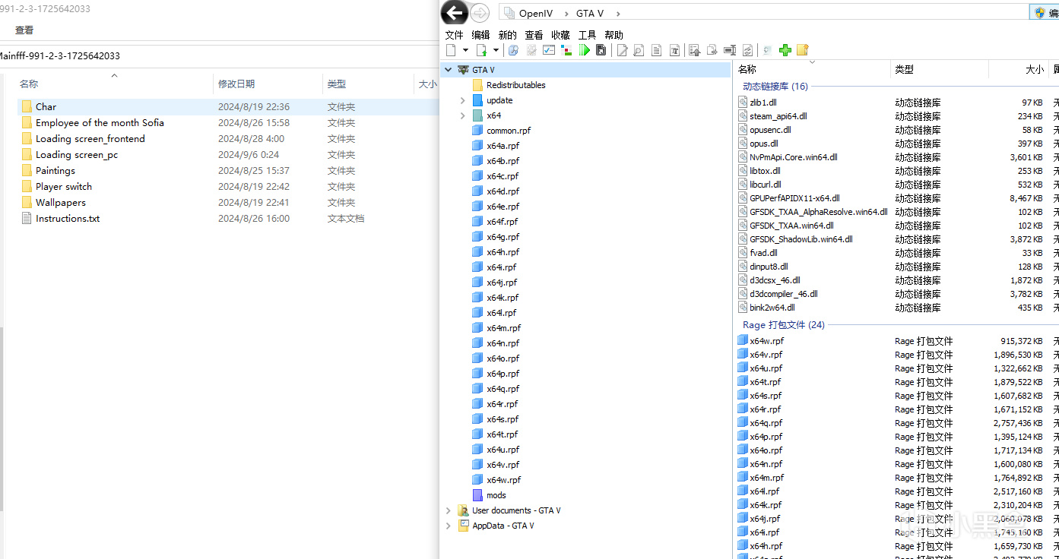This screenshot has width=1059, height=559.
Task: Click the view page with magnifier icon
Action: 639,50
